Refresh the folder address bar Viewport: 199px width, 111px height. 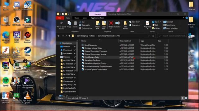click(x=153, y=36)
